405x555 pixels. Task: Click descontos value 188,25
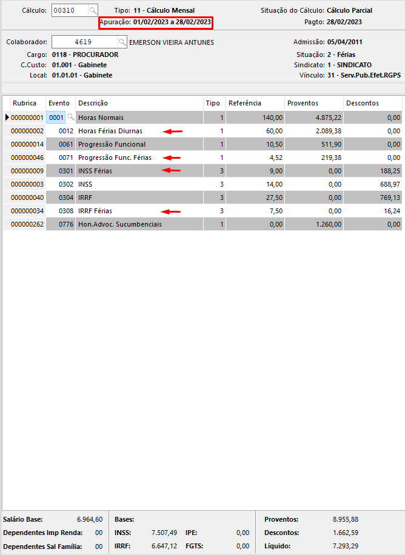(x=390, y=171)
